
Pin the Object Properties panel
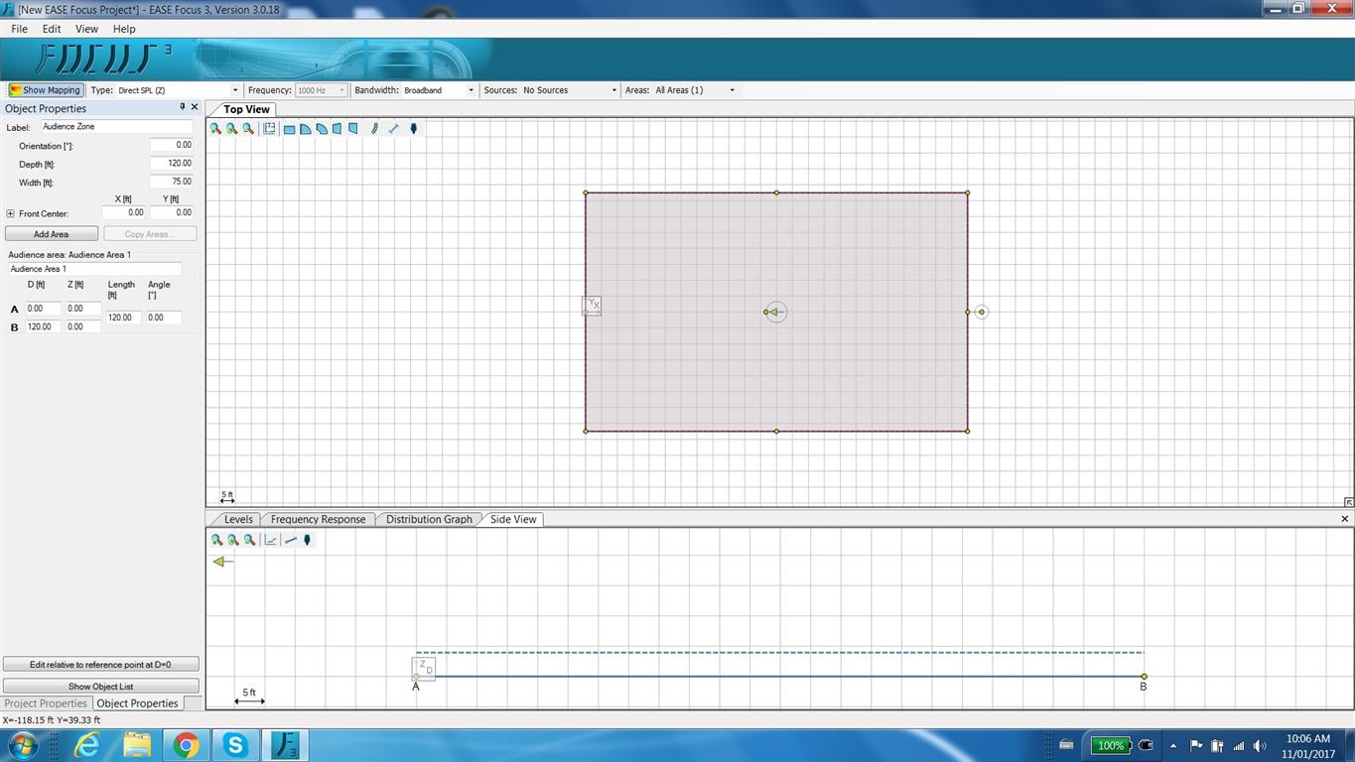coord(182,107)
